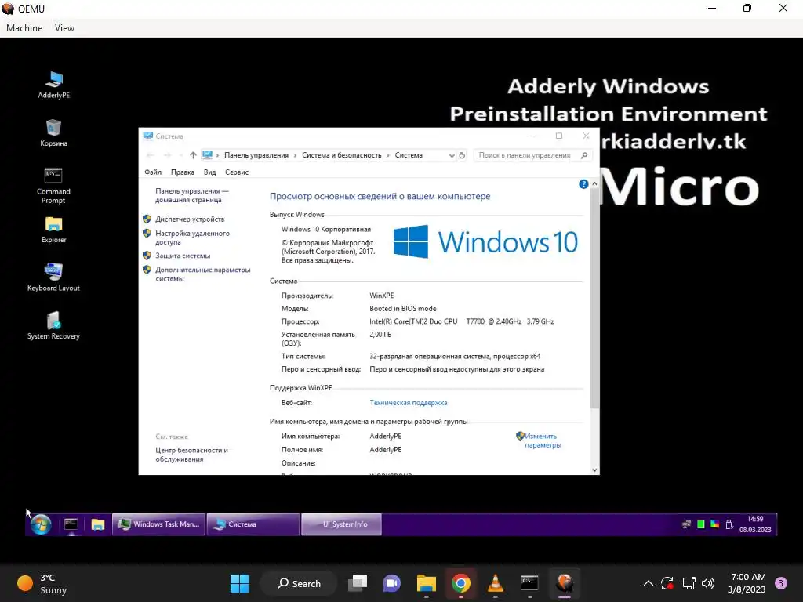Expand chevron after Система и безопасность breadcrumb

click(388, 155)
